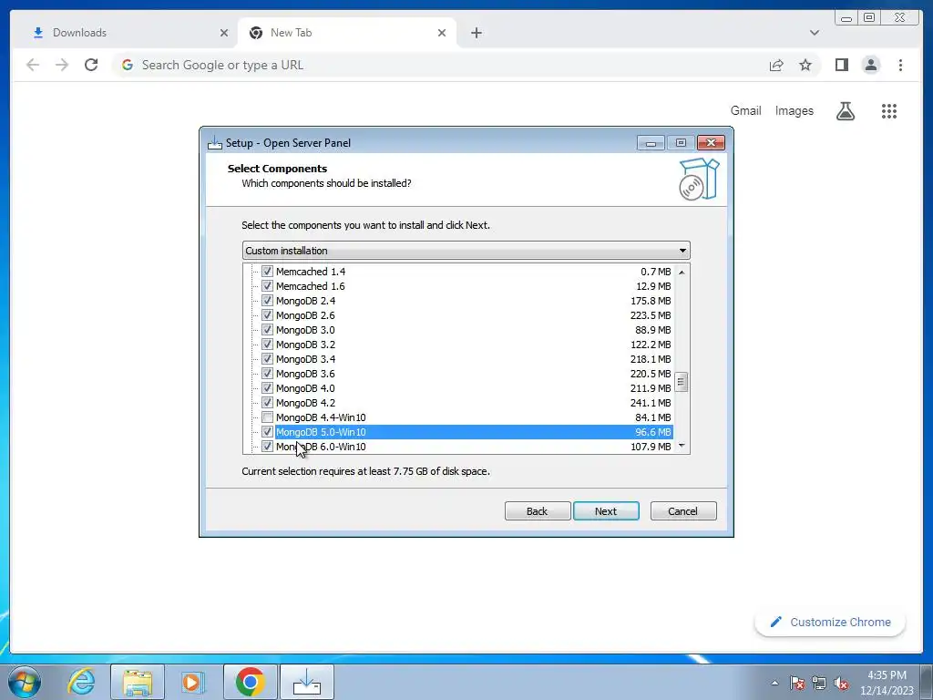Click the 241.1 MB size value

click(651, 403)
